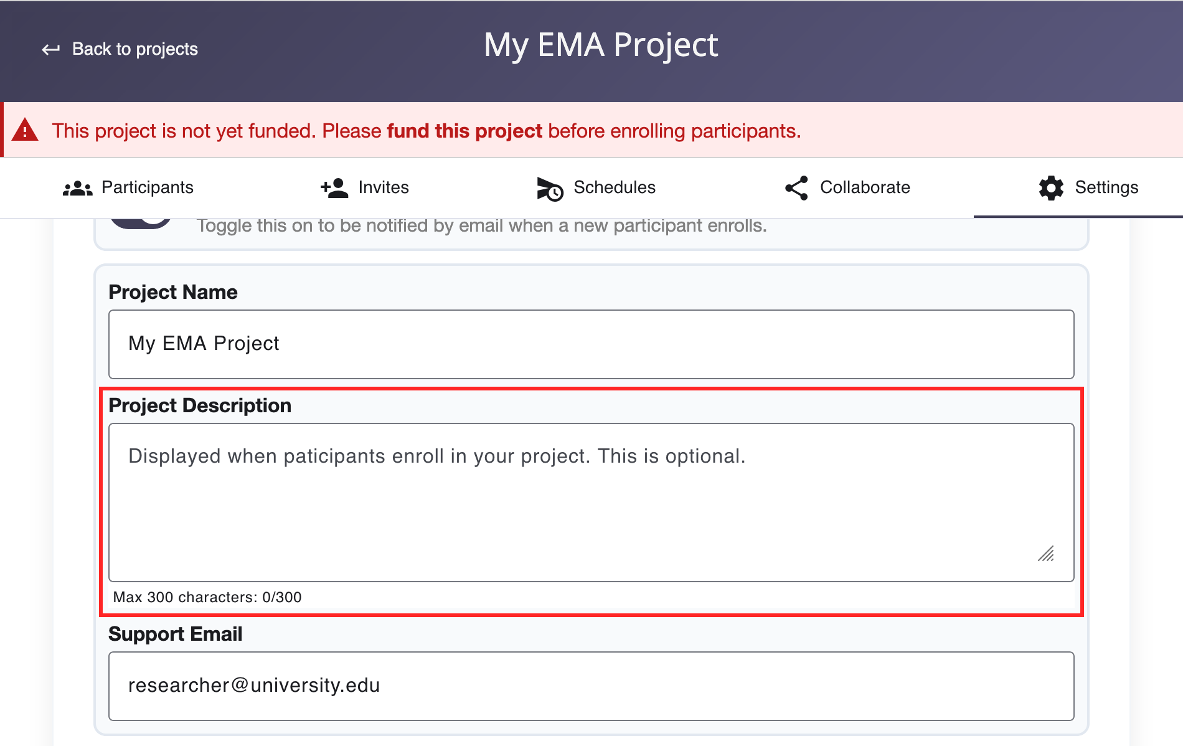The height and width of the screenshot is (746, 1183).
Task: Click Back to projects
Action: click(x=135, y=49)
